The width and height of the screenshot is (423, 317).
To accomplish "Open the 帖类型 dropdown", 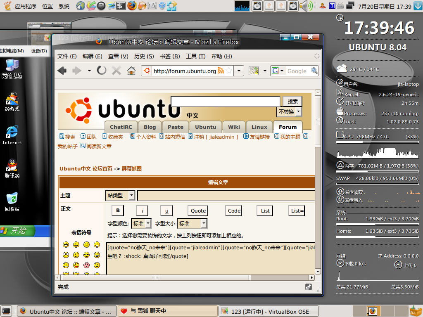I will tap(120, 195).
